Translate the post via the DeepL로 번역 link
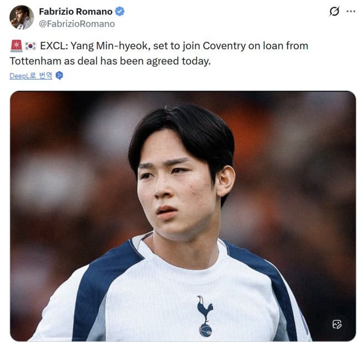359x342 pixels. pos(31,76)
